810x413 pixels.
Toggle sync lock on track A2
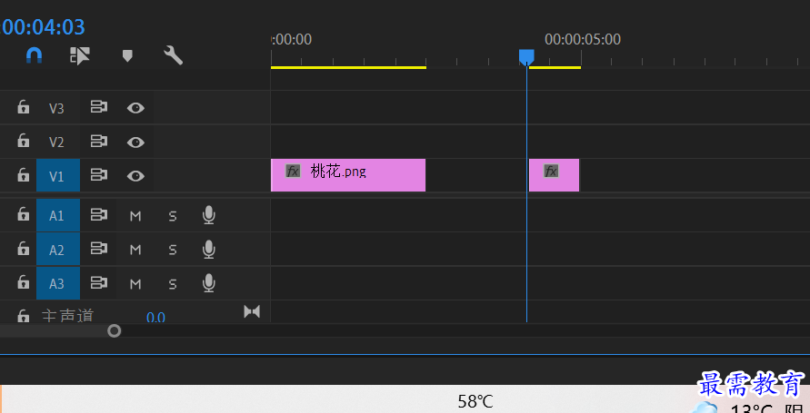pyautogui.click(x=98, y=250)
